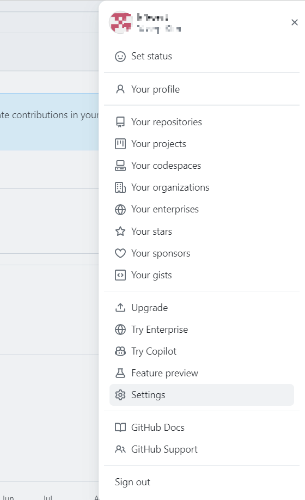Click the project board icon for Your projects
The width and height of the screenshot is (305, 500).
click(120, 144)
